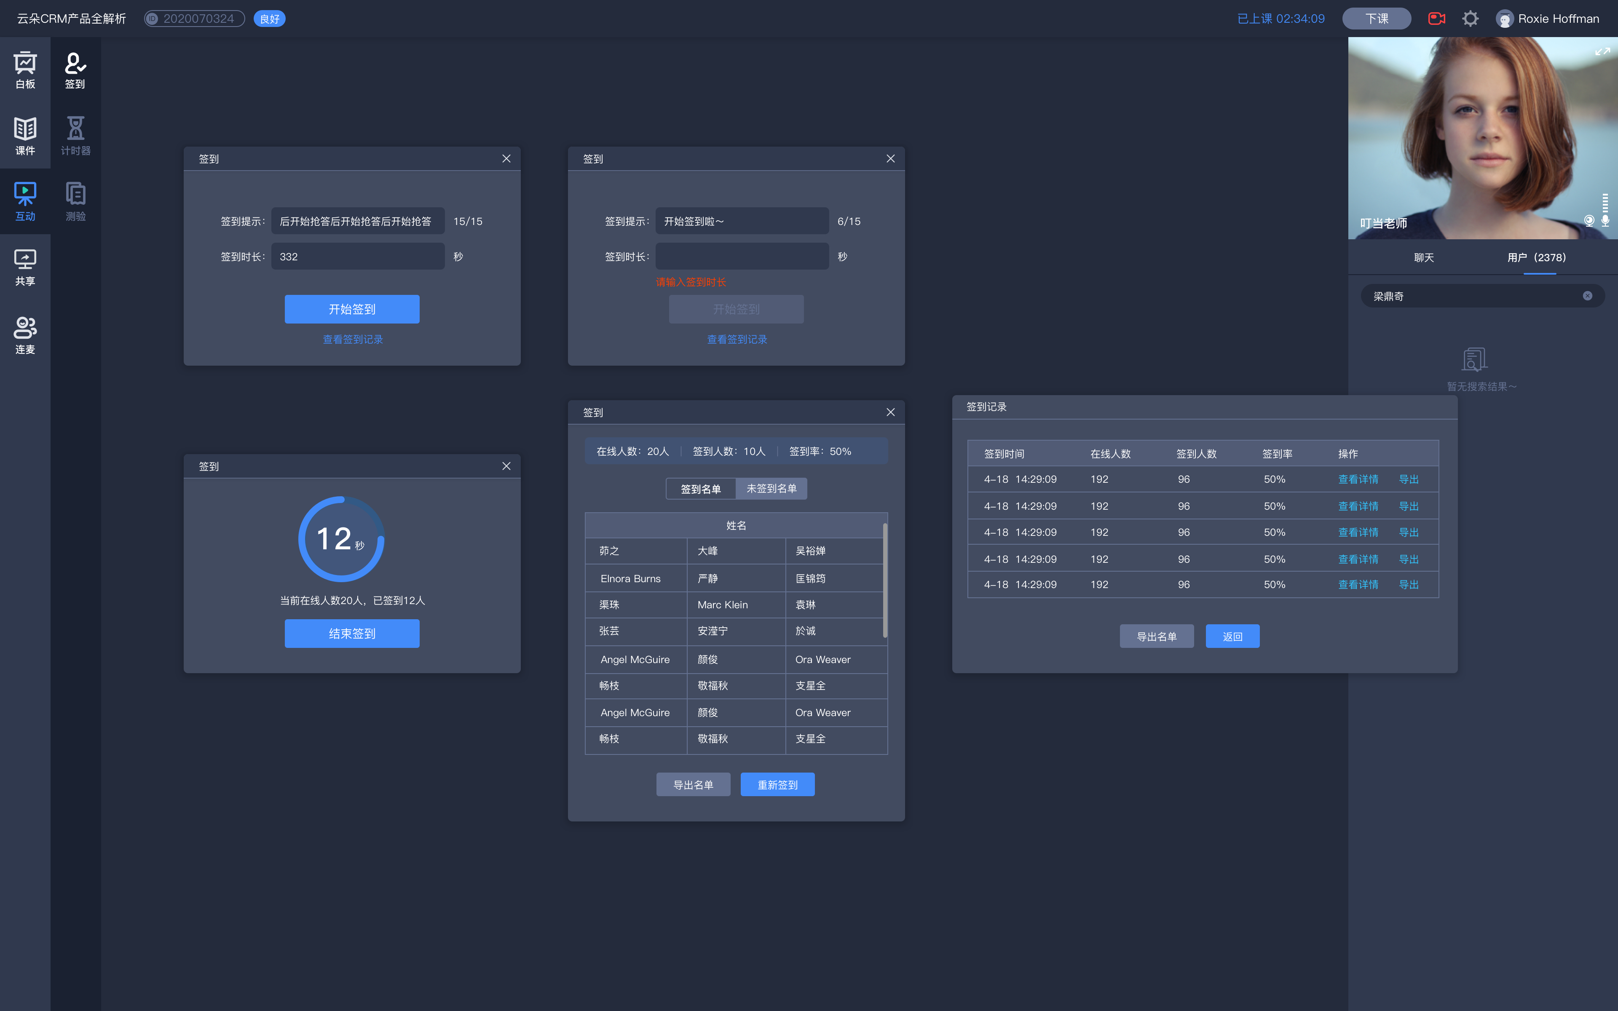Open the 课件 (Courseware) panel icon

tap(26, 134)
